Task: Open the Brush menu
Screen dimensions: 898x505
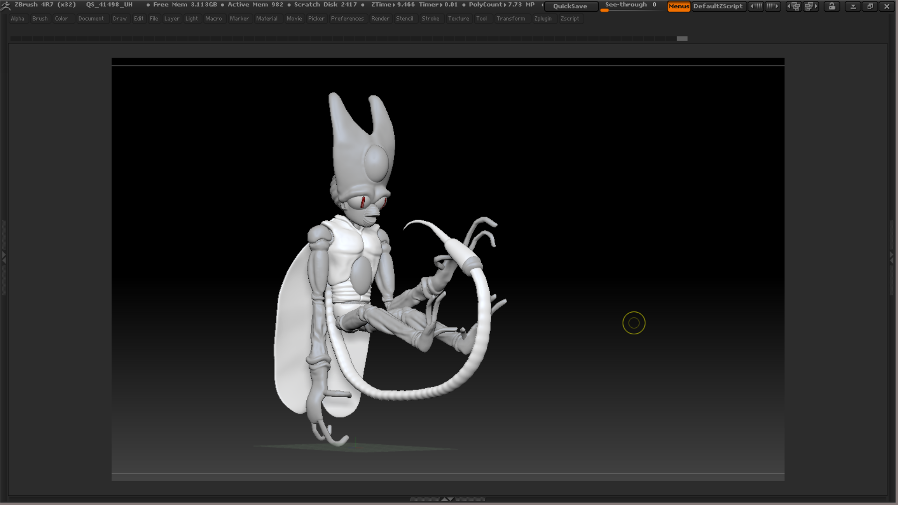Action: pos(40,19)
